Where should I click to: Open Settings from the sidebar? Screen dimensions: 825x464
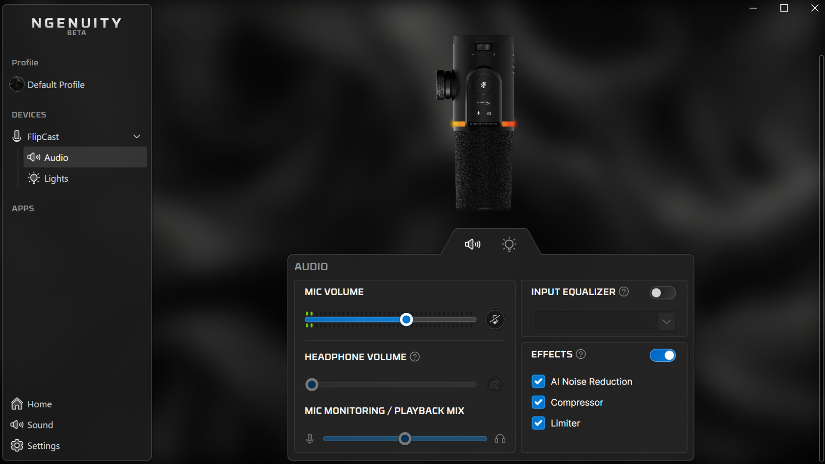43,446
